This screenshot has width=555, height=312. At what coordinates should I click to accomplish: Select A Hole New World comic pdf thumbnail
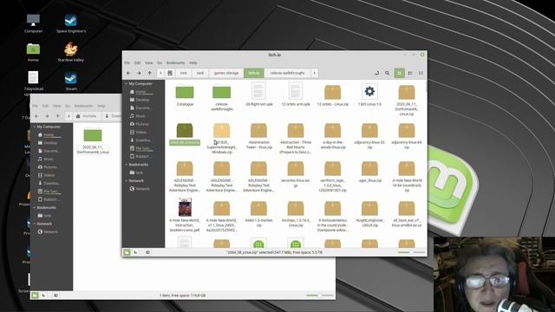coord(185,207)
